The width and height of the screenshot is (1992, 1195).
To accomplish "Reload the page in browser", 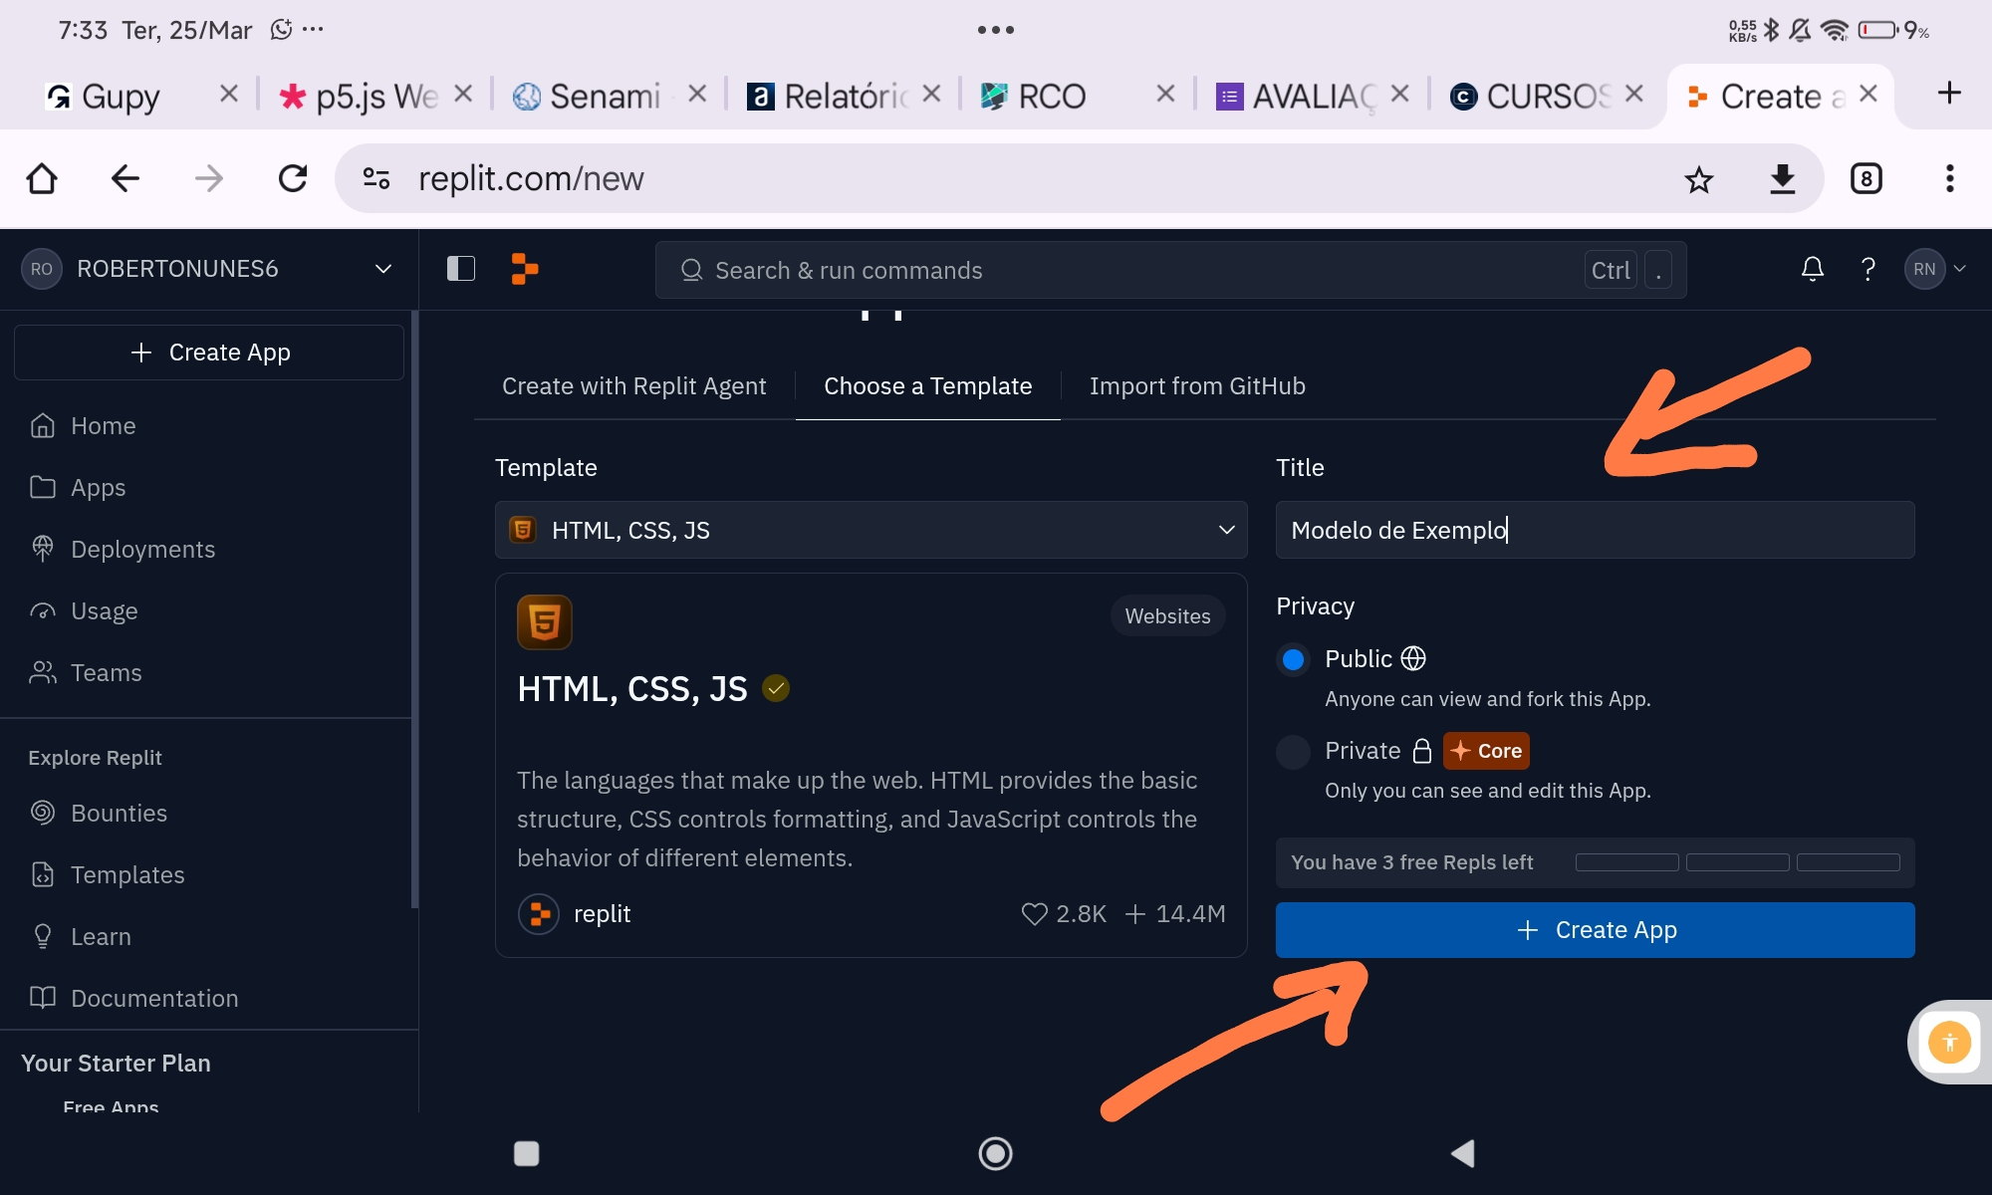I will click(x=293, y=179).
